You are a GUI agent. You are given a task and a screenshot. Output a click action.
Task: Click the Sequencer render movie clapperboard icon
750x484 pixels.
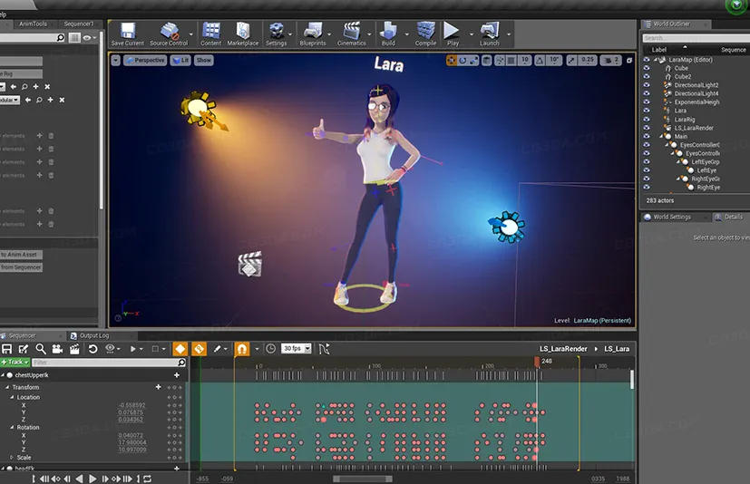pyautogui.click(x=74, y=349)
